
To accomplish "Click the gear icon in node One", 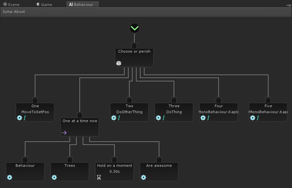I will click(20, 118).
